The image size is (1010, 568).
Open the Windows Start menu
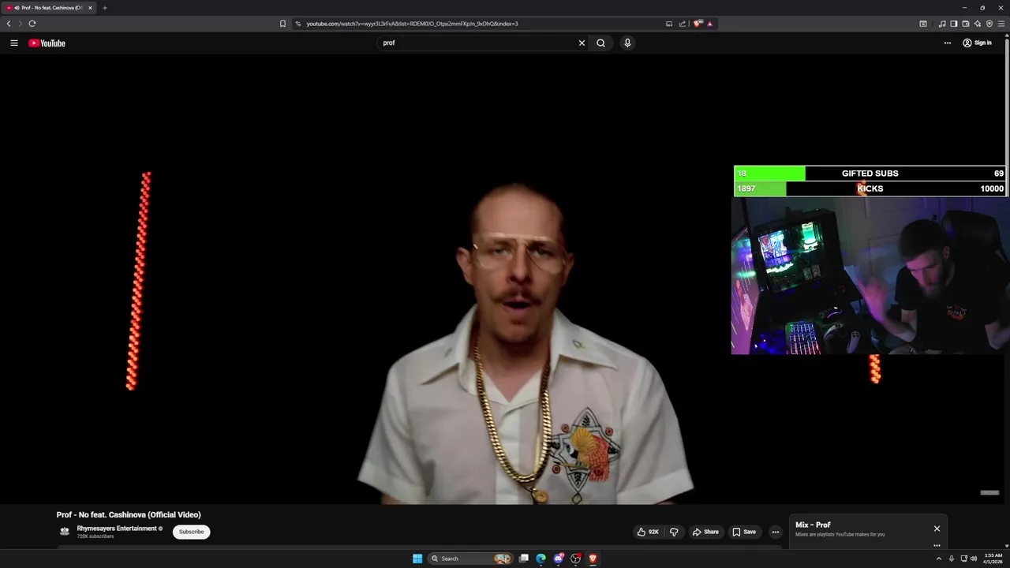(417, 559)
